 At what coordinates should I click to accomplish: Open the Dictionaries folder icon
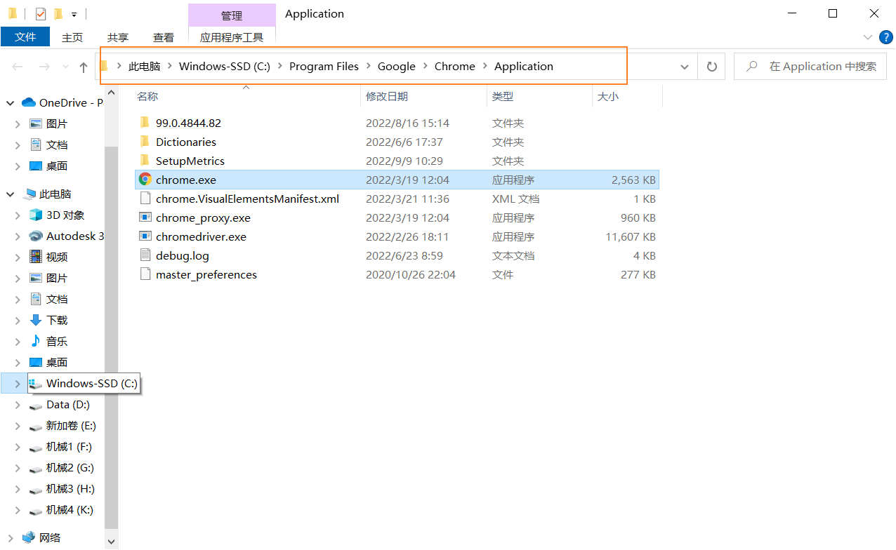click(x=145, y=142)
